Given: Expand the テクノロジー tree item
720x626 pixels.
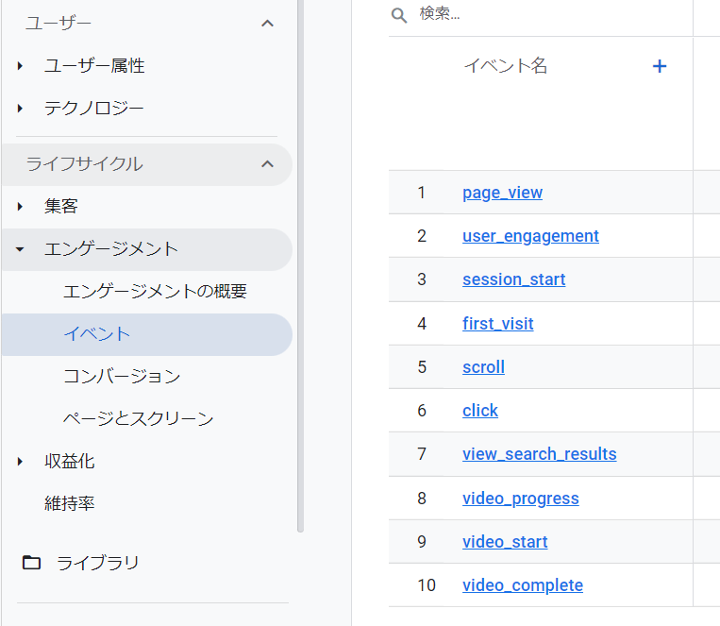Looking at the screenshot, I should point(20,109).
